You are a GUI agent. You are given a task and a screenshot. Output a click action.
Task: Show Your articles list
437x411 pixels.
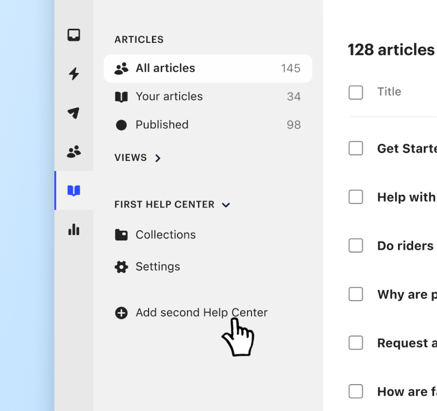coord(169,96)
